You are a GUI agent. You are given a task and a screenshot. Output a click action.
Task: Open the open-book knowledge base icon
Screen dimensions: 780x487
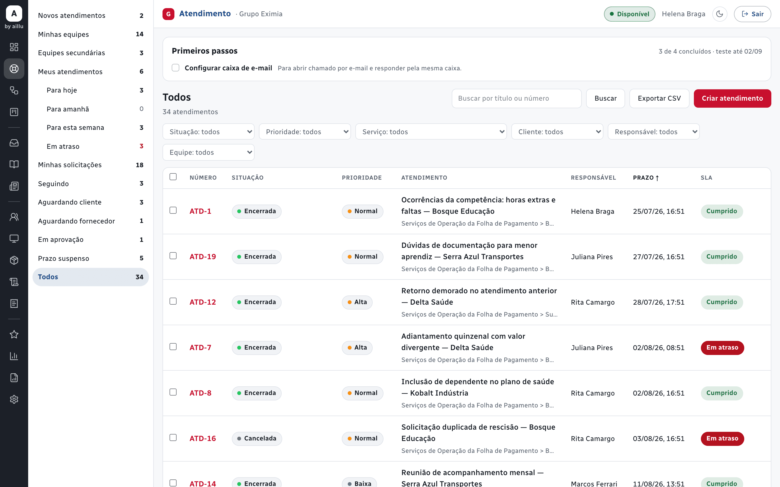[14, 164]
